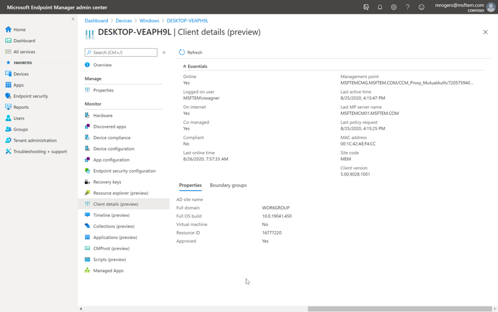
Task: Select the MAC address value 00:1C:42:AE:F4:CC
Action: tap(358, 143)
